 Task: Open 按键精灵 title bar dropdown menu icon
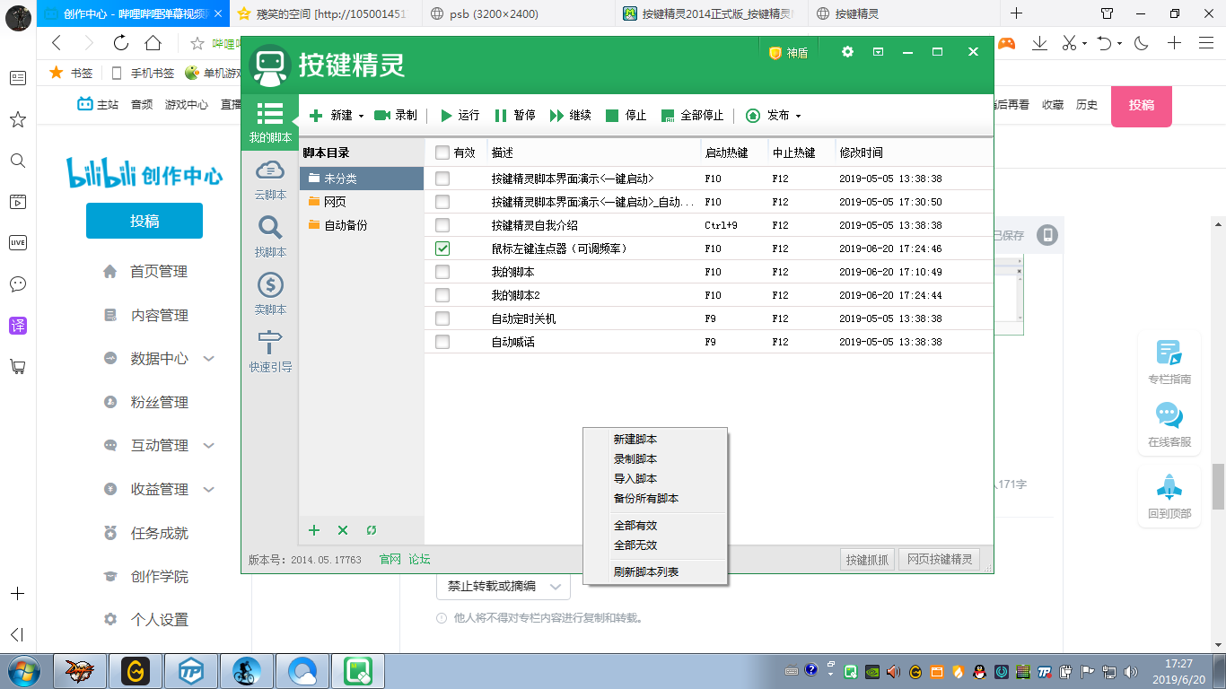point(879,52)
